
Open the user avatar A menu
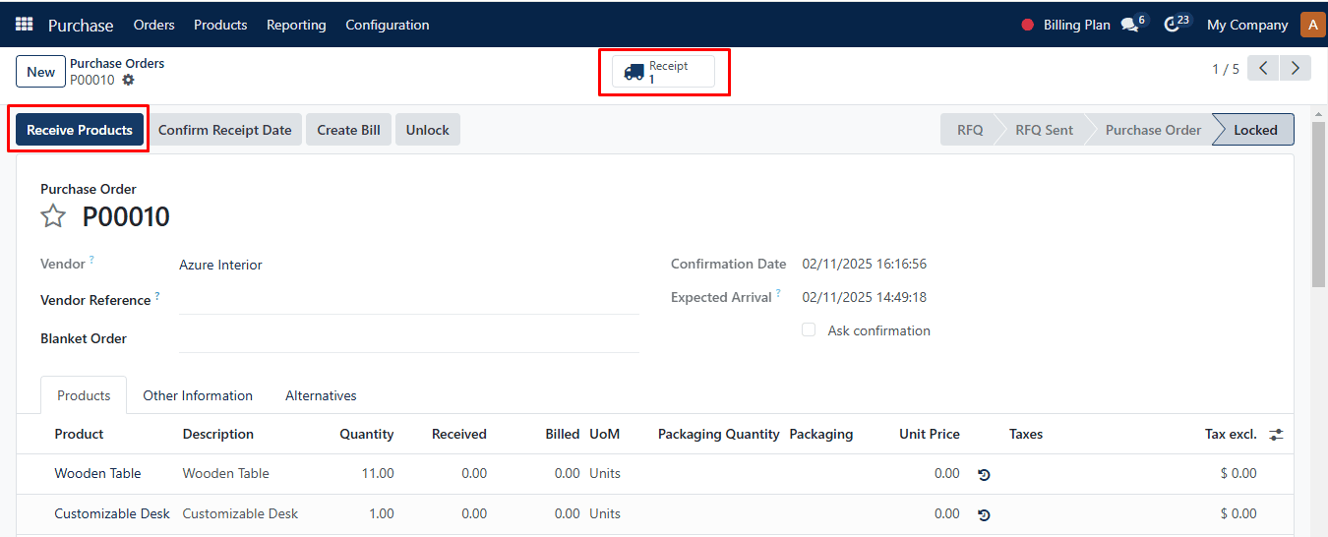click(x=1313, y=25)
